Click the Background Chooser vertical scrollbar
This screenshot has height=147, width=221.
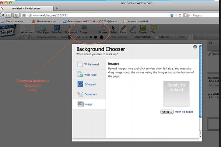201,81
